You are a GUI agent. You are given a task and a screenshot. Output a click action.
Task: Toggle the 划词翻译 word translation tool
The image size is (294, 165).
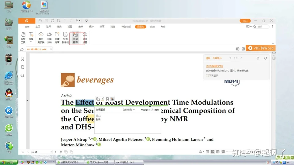(75, 38)
